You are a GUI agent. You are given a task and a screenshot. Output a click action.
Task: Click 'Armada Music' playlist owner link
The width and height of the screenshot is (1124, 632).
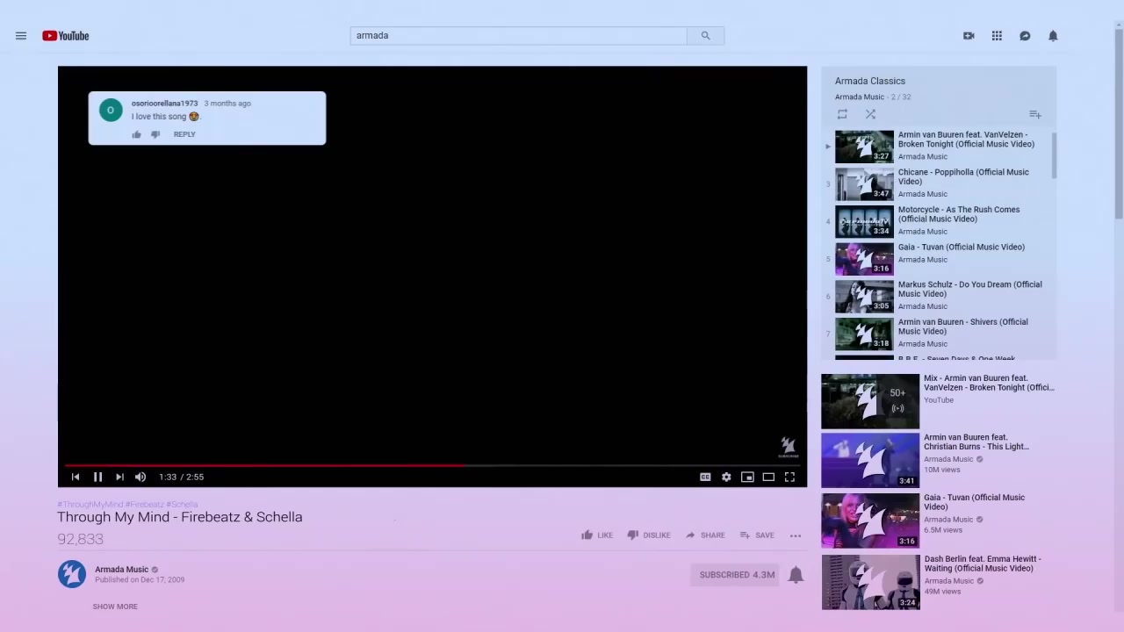(860, 97)
